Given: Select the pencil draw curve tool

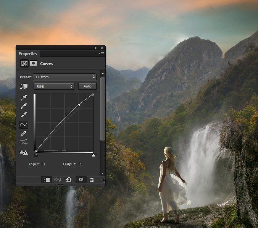Looking at the screenshot, I should pos(24,133).
